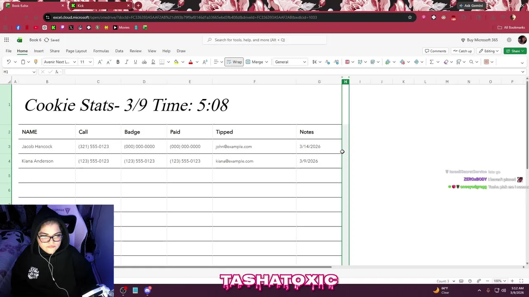Expand the fill color dropdown arrow
The height and width of the screenshot is (297, 529).
click(x=183, y=62)
